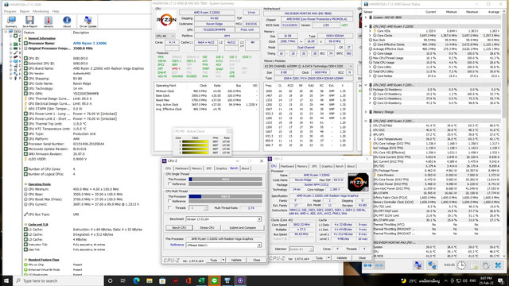
Task: Open Tools dropdown arrow in CPU-Z Bench window
Action: 223,260
